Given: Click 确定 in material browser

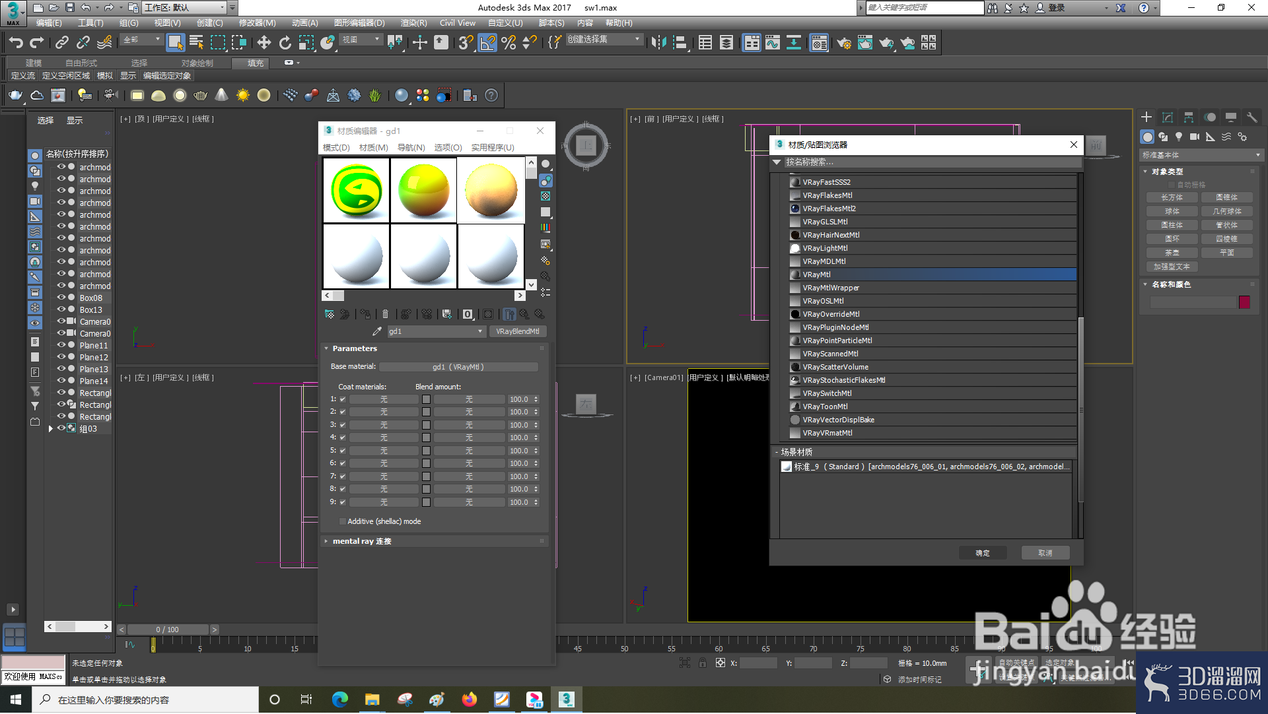Looking at the screenshot, I should click(983, 553).
